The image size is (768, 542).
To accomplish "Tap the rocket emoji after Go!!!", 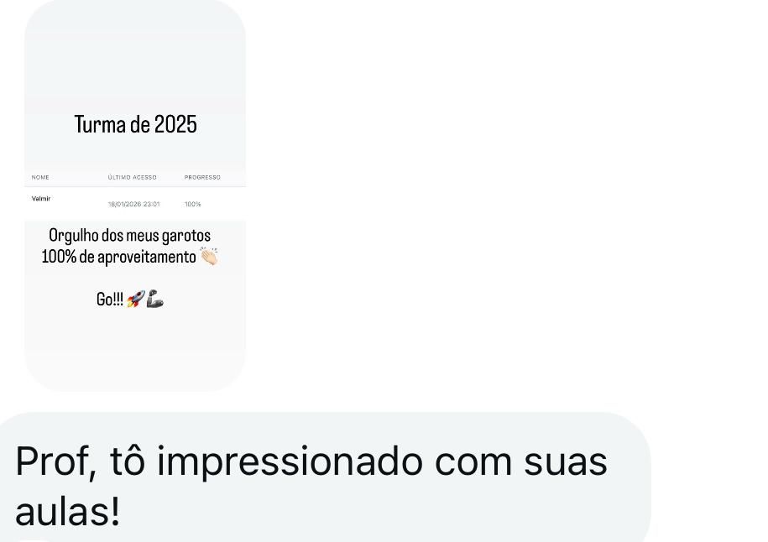I will [x=136, y=299].
